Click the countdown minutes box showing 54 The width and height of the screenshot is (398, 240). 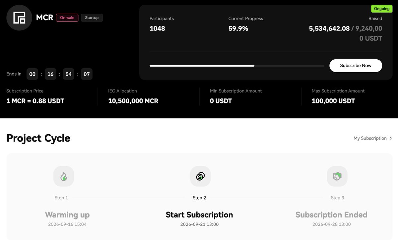[69, 74]
